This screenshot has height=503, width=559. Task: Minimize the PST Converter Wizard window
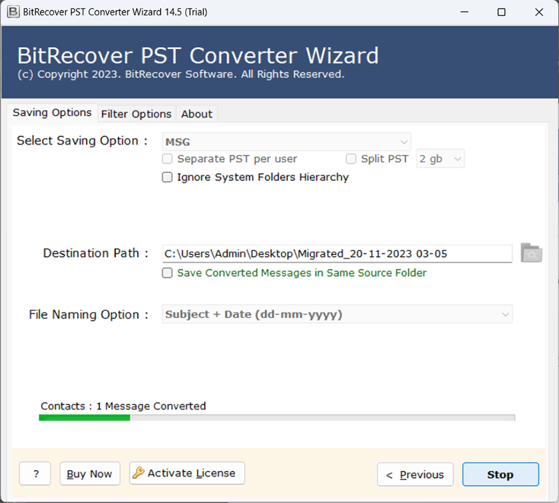[x=464, y=12]
